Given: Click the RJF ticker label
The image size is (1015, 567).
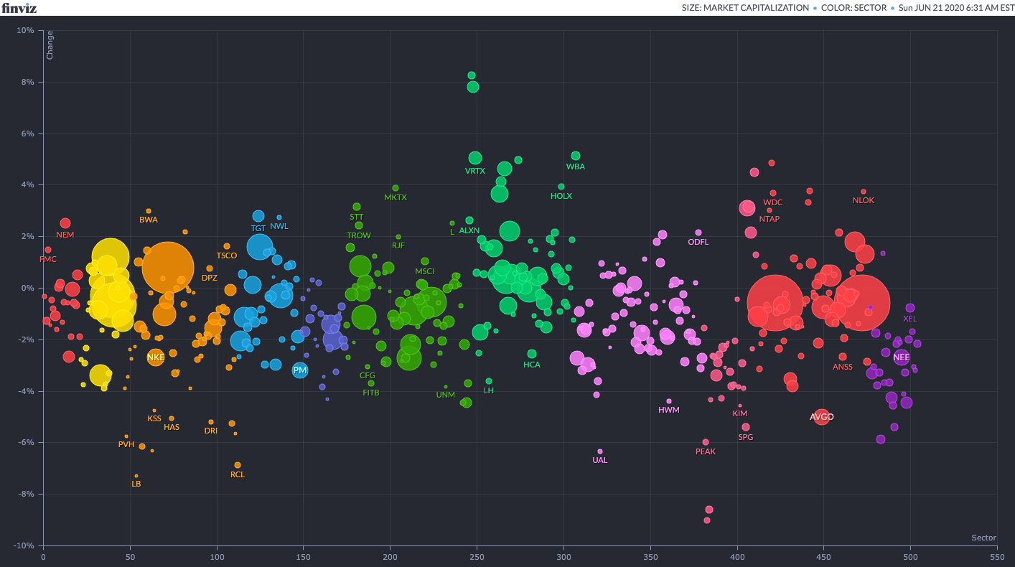Looking at the screenshot, I should (398, 245).
